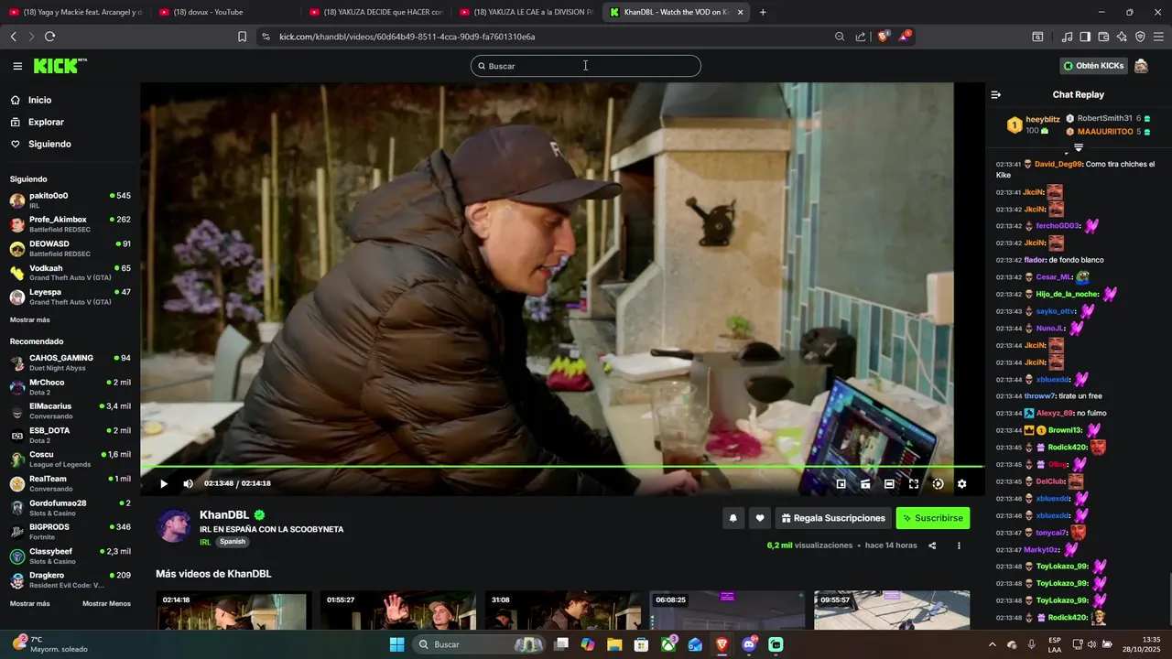Click the KICK logo
Screen dimensions: 1172x659
click(60, 66)
